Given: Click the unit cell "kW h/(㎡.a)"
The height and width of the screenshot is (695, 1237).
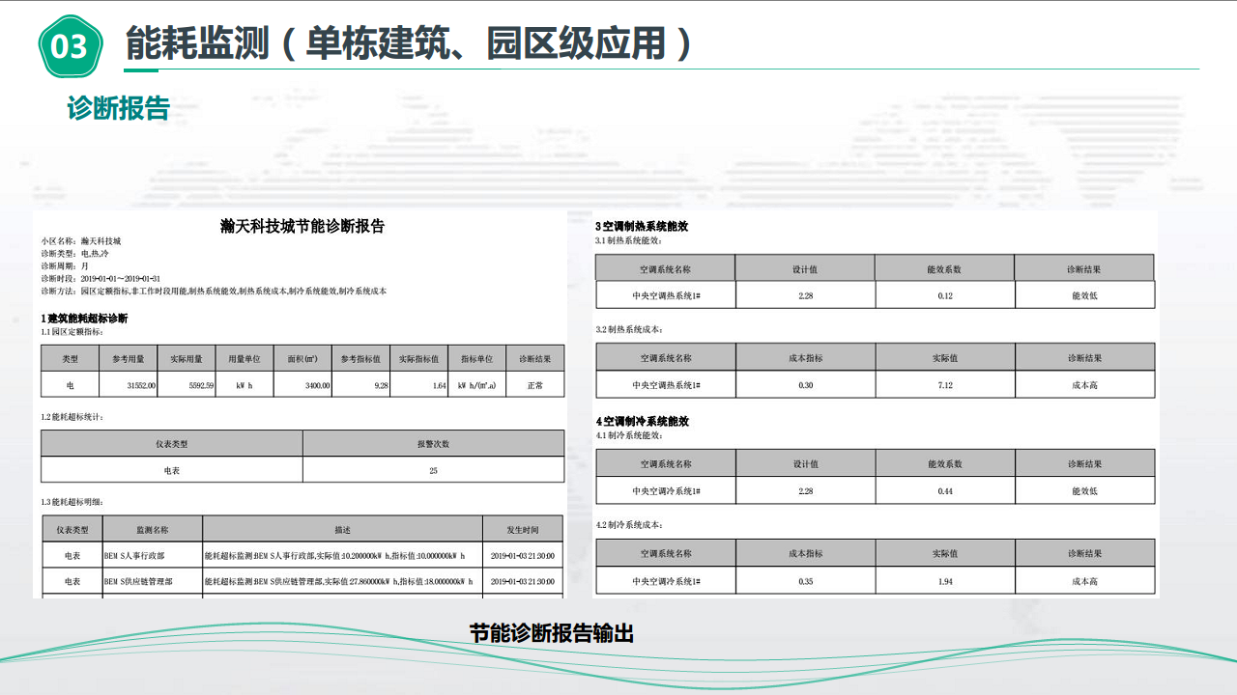Looking at the screenshot, I should point(476,385).
